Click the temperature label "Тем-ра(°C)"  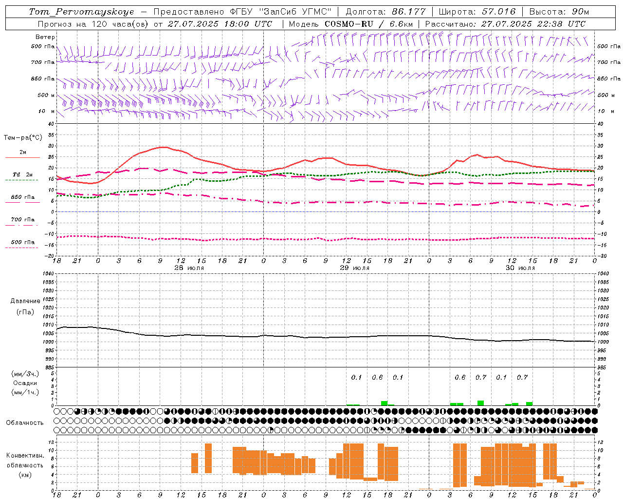(23, 138)
